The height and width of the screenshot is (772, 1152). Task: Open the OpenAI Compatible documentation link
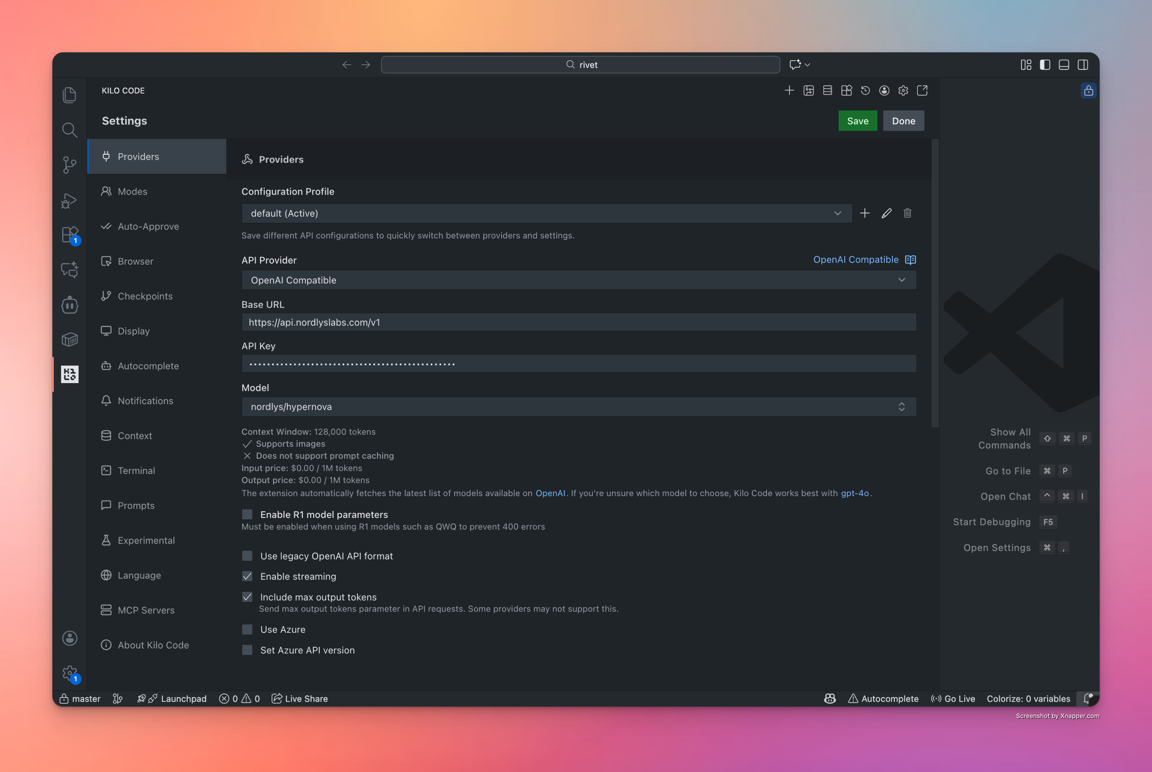[x=856, y=259]
